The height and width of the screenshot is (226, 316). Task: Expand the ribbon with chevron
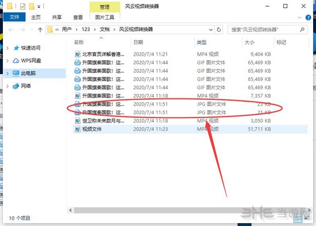[x=299, y=18]
